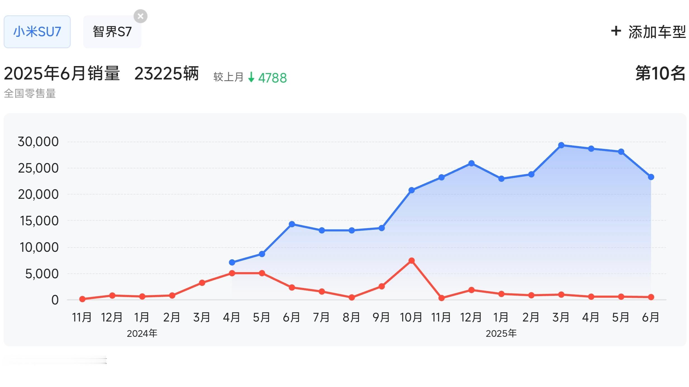Click the 7月 x-axis label

click(x=321, y=317)
